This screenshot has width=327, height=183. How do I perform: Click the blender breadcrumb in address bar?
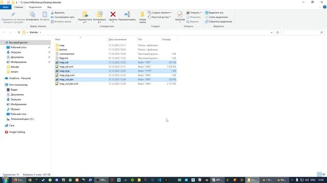pos(34,33)
